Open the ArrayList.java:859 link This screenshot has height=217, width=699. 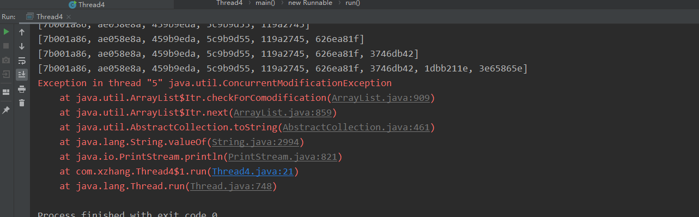(x=283, y=113)
